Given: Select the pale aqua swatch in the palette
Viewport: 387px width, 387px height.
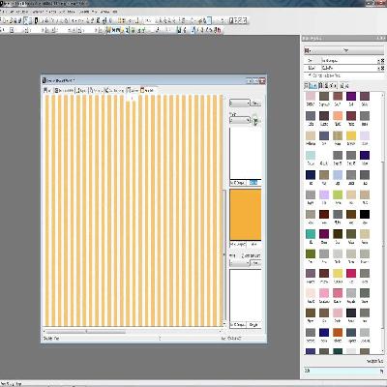Looking at the screenshot, I should (x=311, y=155).
